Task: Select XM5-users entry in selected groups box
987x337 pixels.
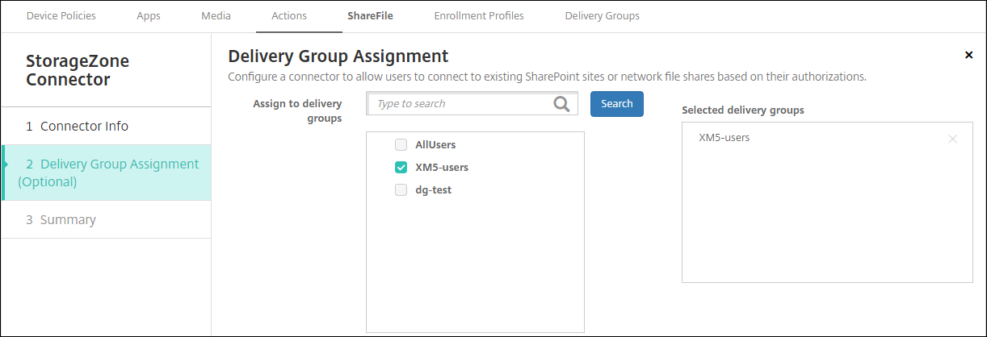Action: point(724,138)
